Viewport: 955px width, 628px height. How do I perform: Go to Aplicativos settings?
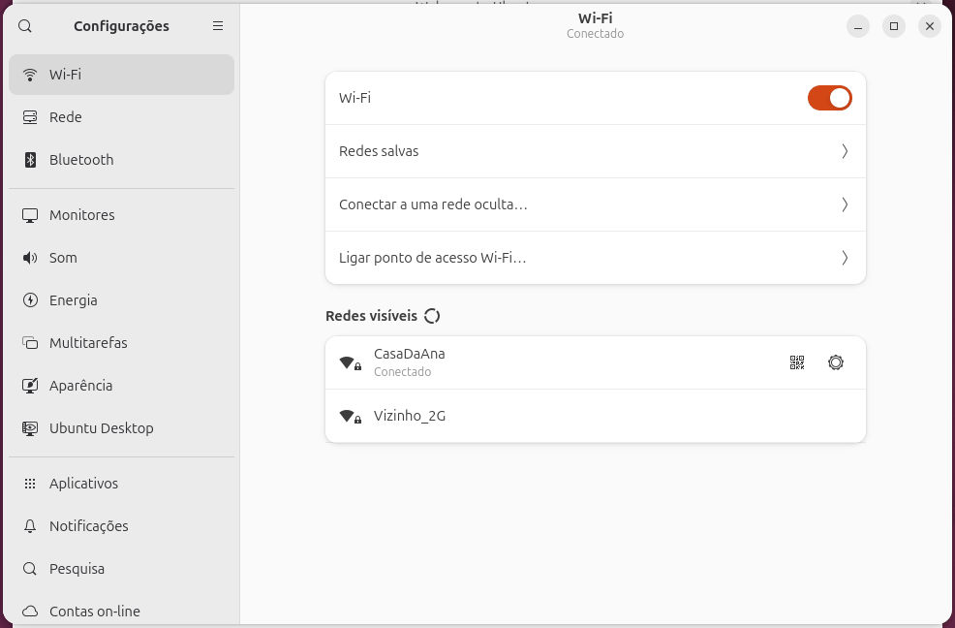click(121, 484)
